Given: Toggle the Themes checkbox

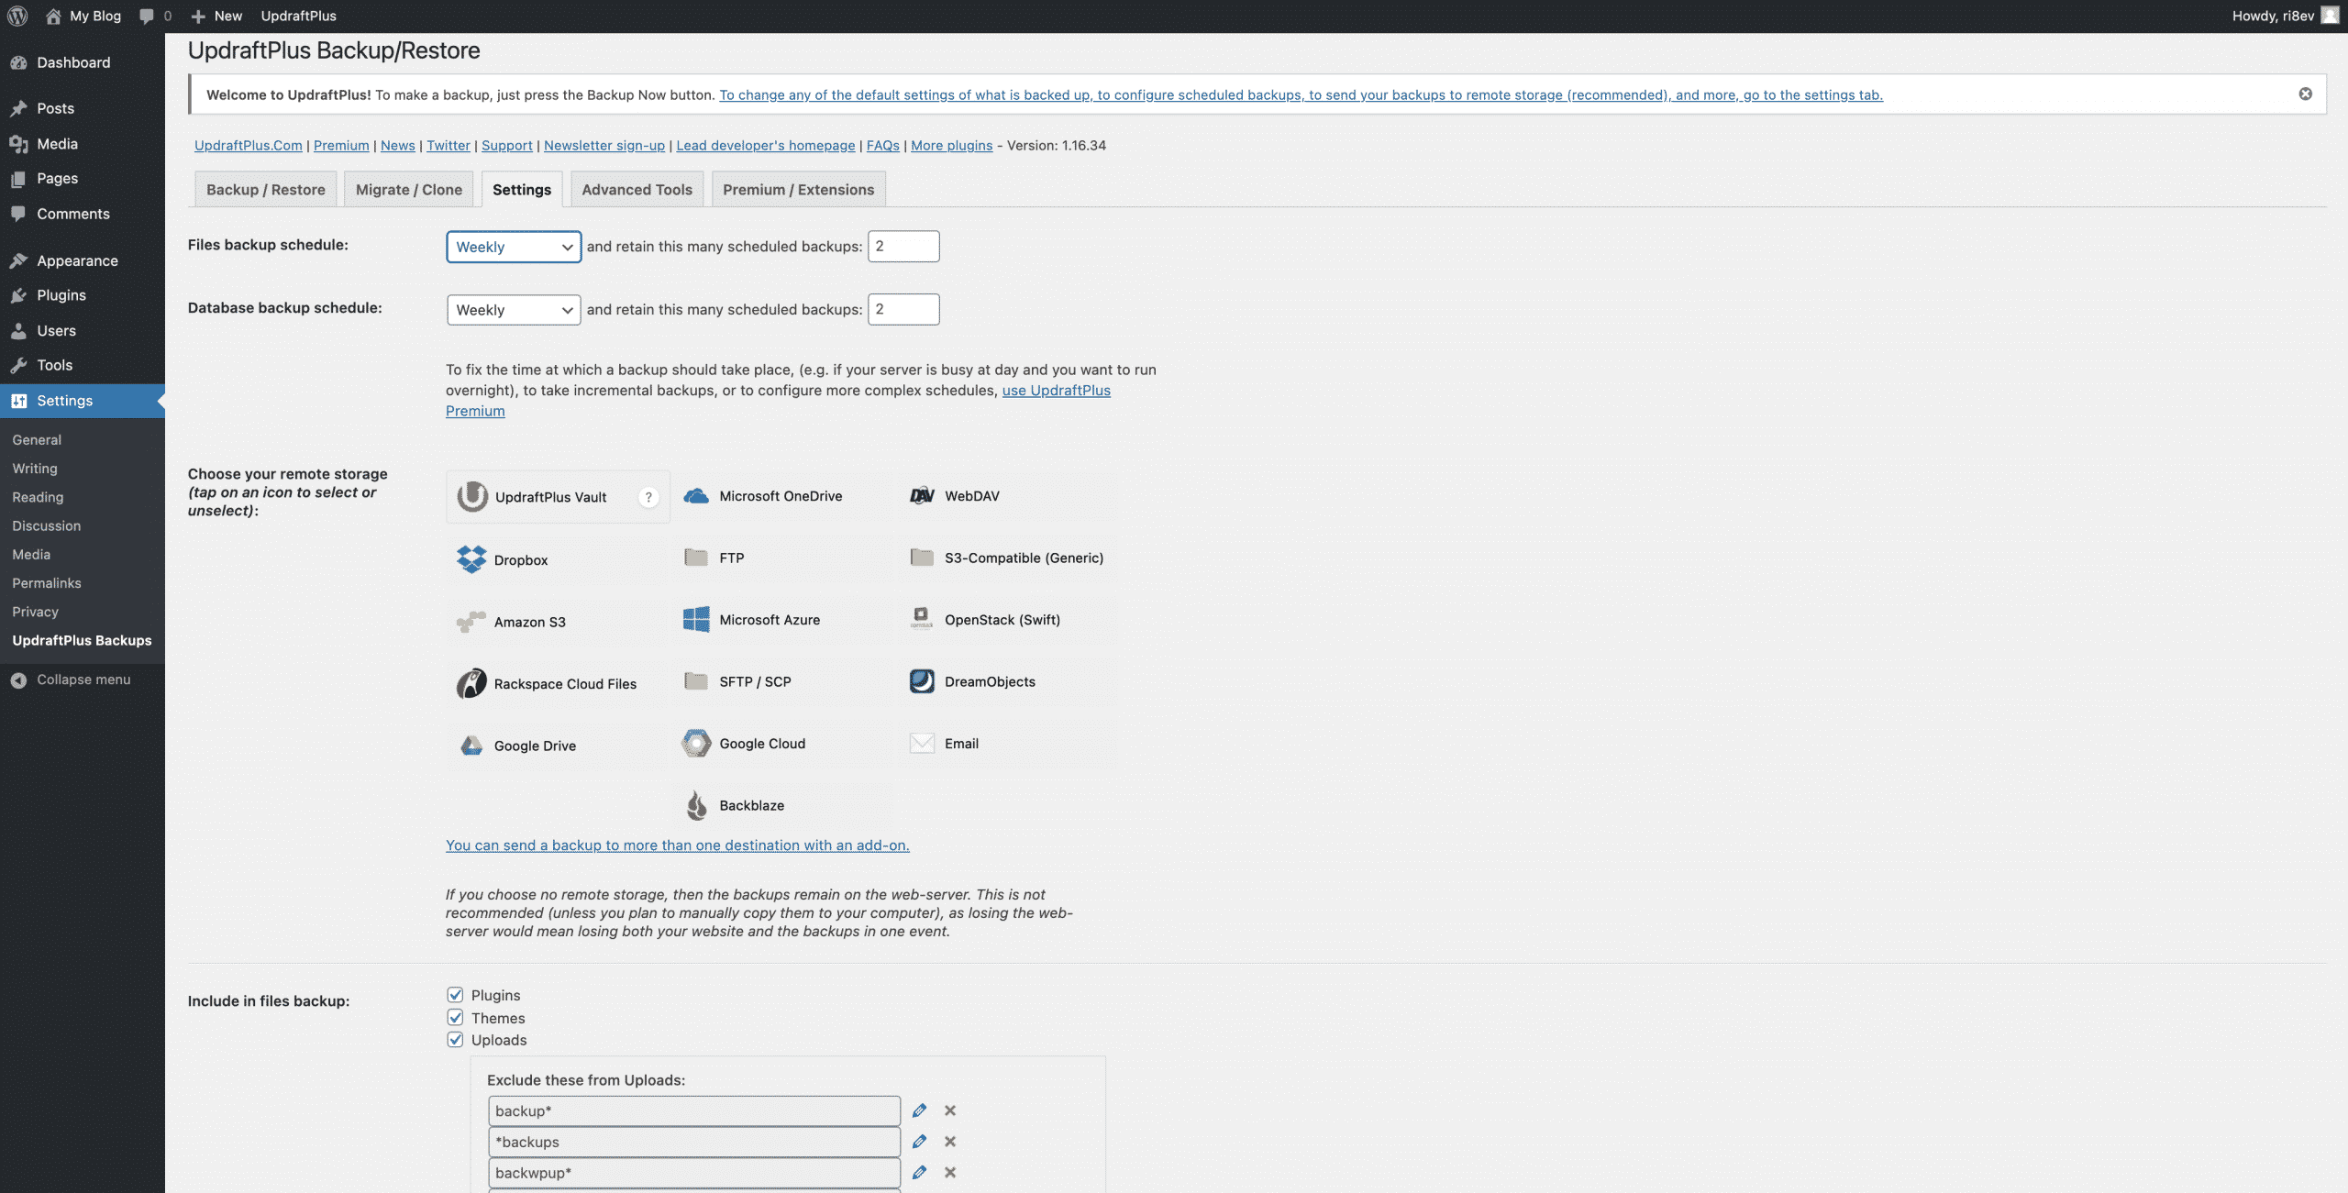Looking at the screenshot, I should (455, 1017).
